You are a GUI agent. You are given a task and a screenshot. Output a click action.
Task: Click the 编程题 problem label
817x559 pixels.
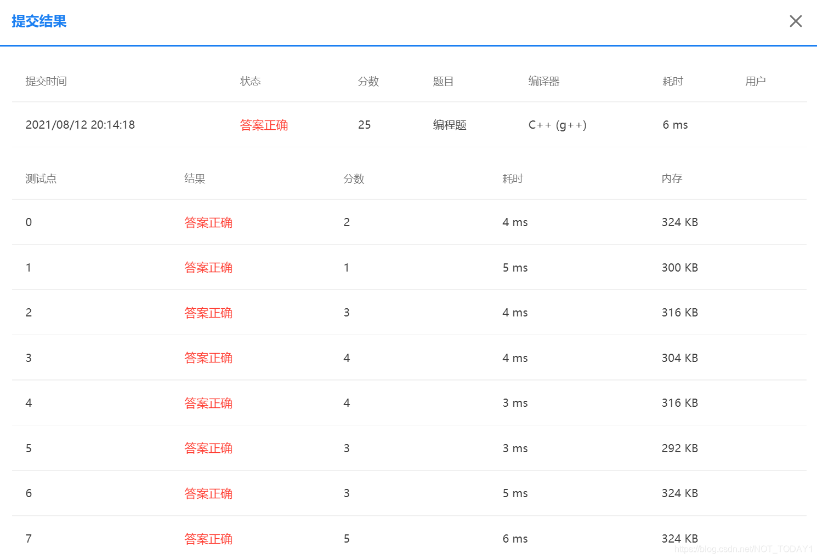coord(449,125)
